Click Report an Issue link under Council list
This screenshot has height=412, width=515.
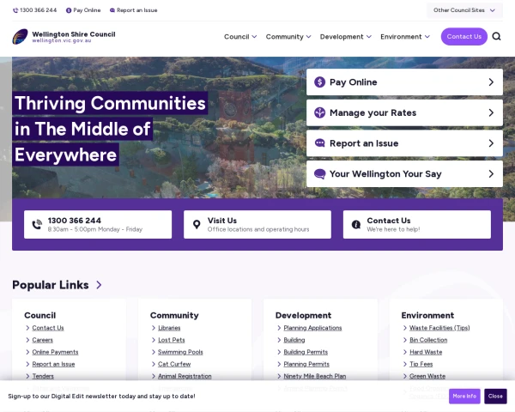(x=53, y=364)
